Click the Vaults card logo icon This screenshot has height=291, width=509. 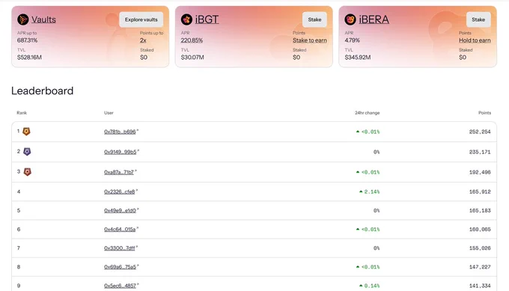(x=23, y=19)
